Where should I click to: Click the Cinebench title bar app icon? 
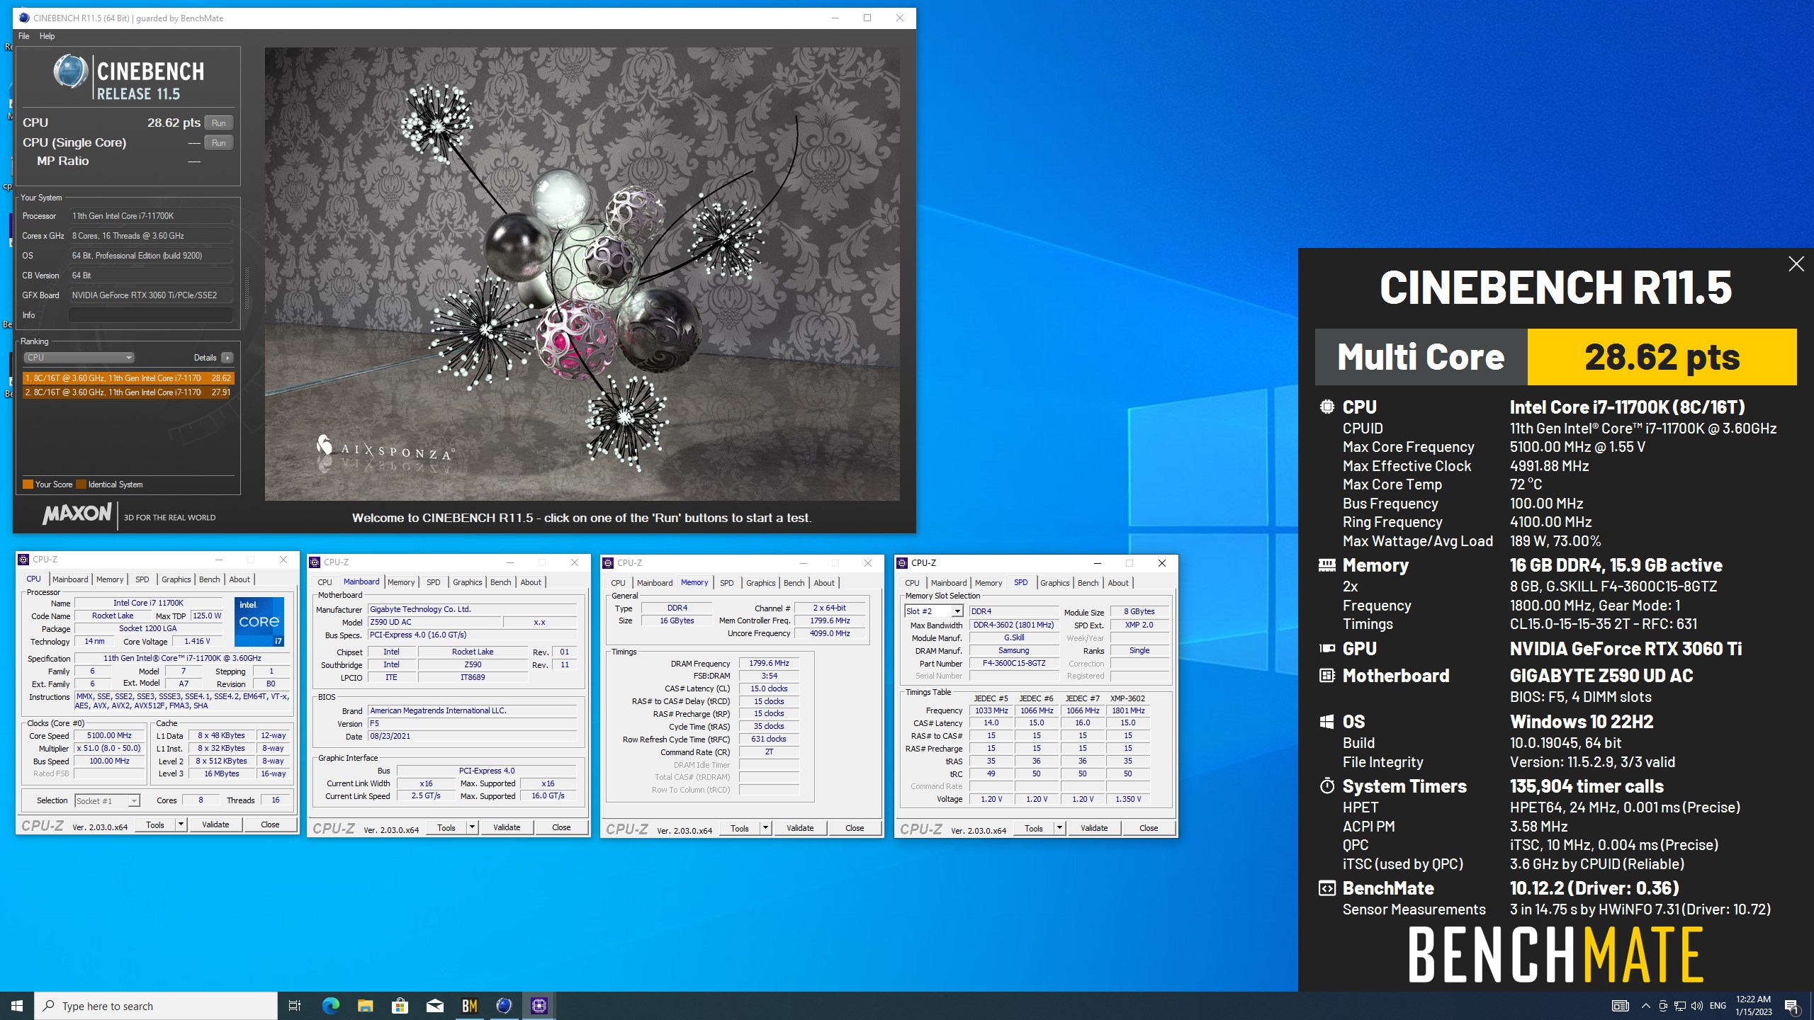pyautogui.click(x=24, y=18)
